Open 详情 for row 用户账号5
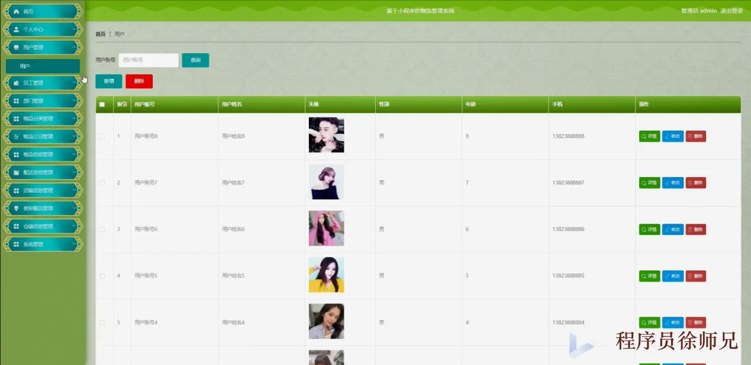Image resolution: width=751 pixels, height=365 pixels. point(649,276)
